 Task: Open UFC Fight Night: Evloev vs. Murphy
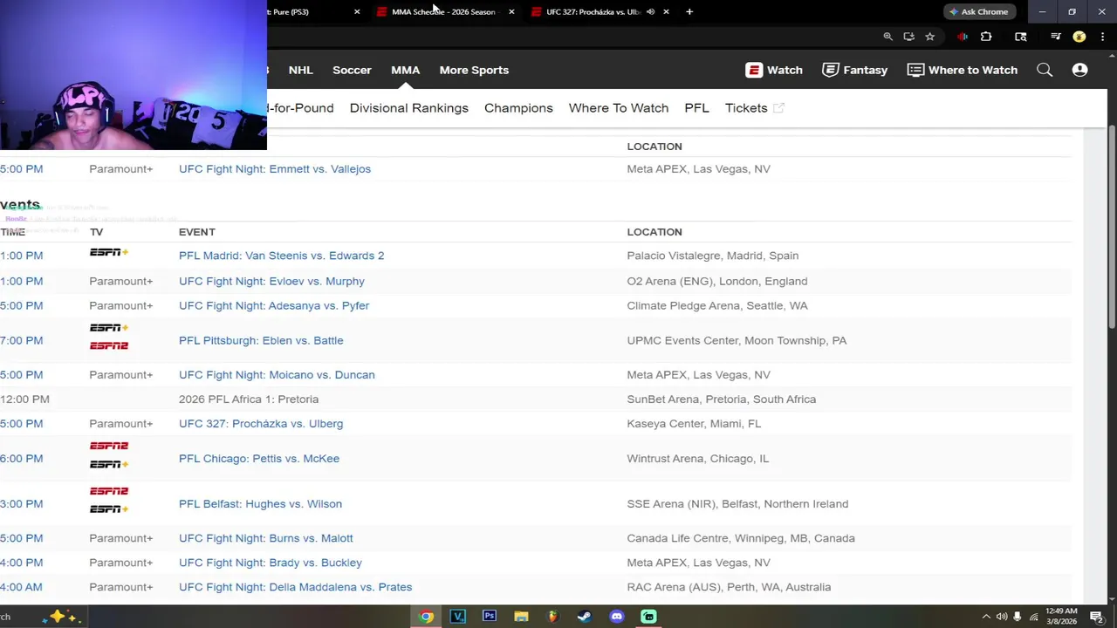(271, 281)
